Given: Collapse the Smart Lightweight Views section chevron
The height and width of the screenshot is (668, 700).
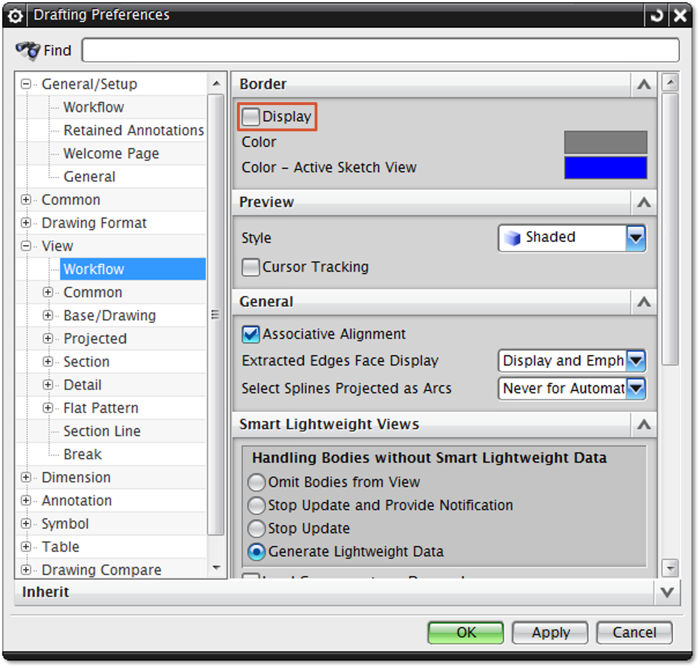Looking at the screenshot, I should pyautogui.click(x=644, y=424).
